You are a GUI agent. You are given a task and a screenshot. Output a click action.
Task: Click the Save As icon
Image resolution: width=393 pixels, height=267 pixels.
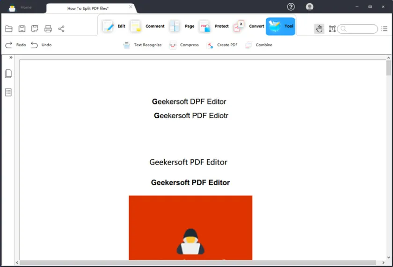(35, 29)
